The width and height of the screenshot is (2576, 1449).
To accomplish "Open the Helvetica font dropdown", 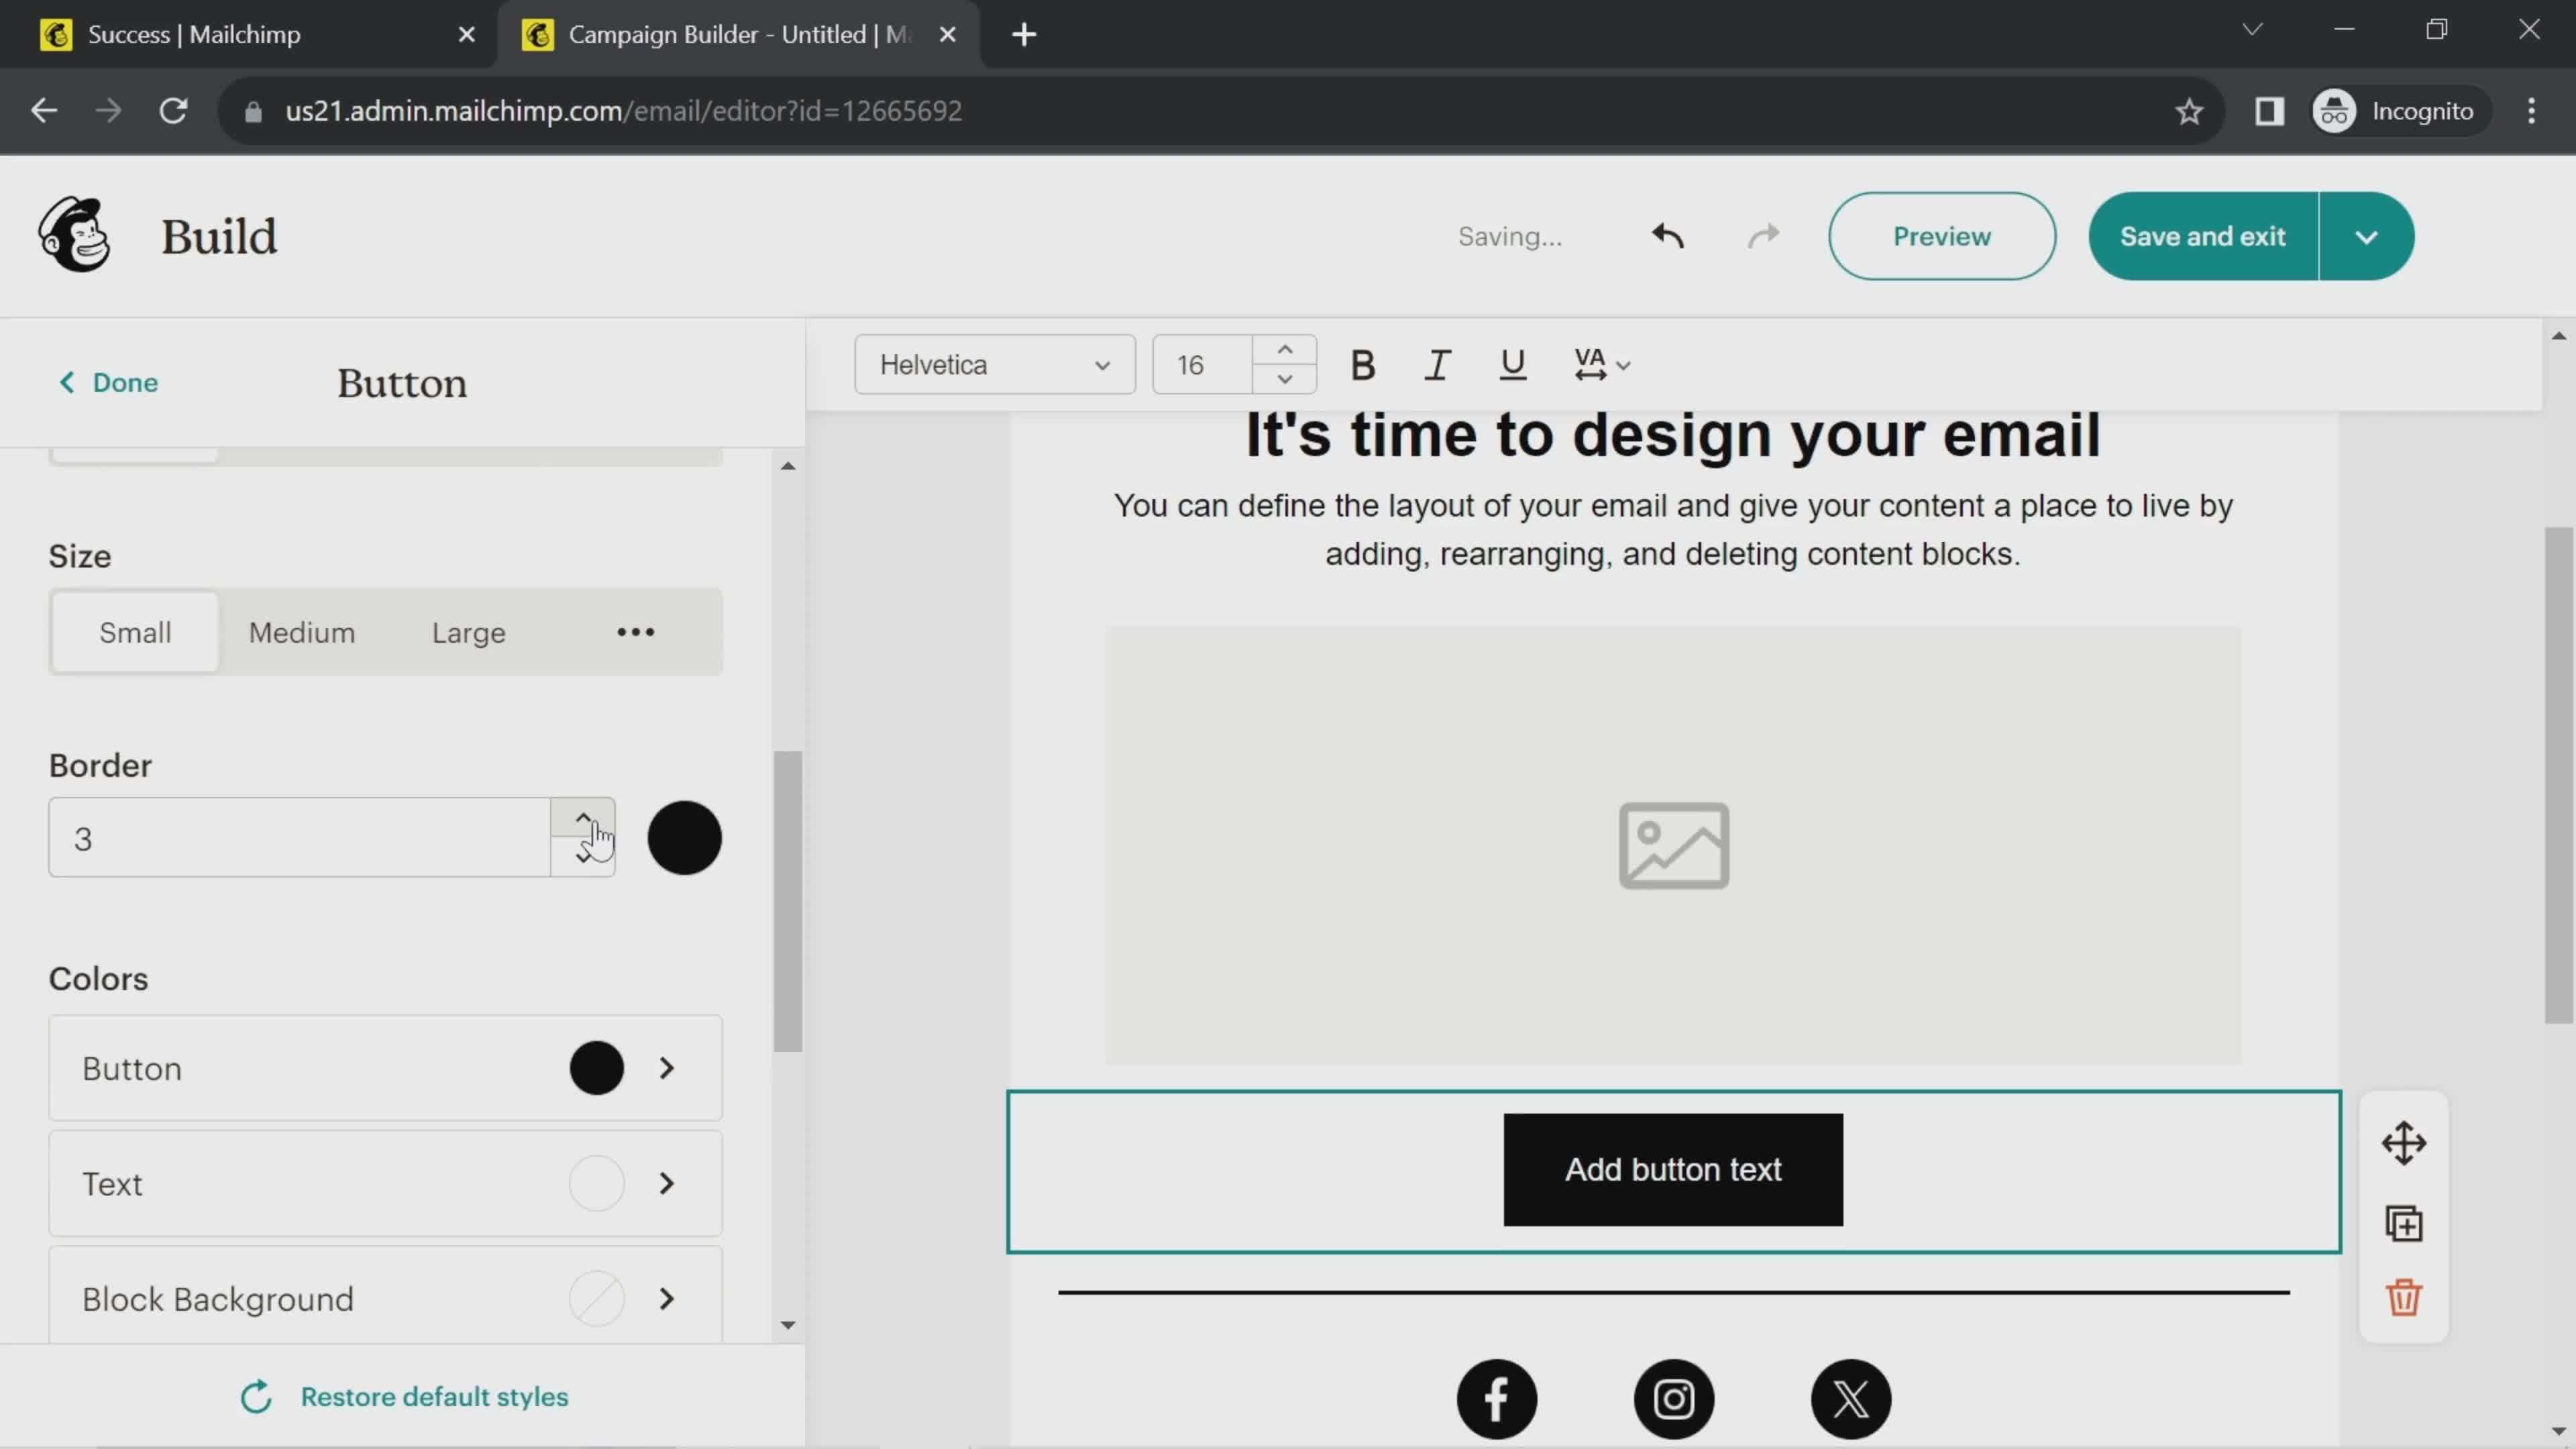I will click(x=994, y=365).
